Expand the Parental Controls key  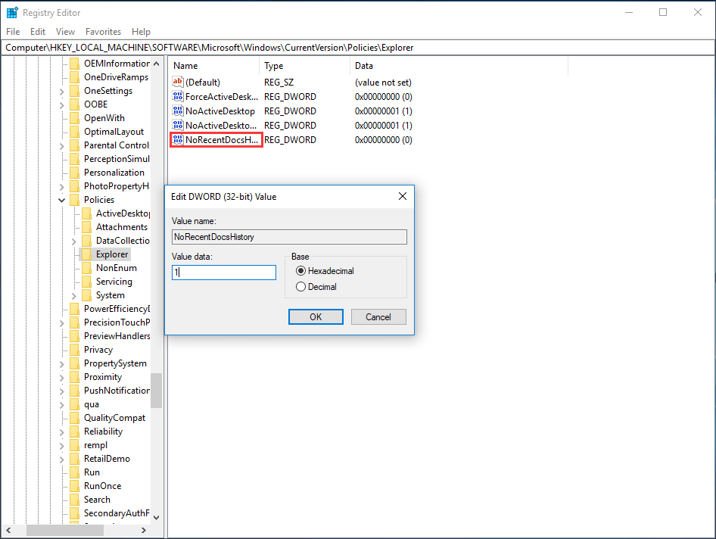pos(61,145)
